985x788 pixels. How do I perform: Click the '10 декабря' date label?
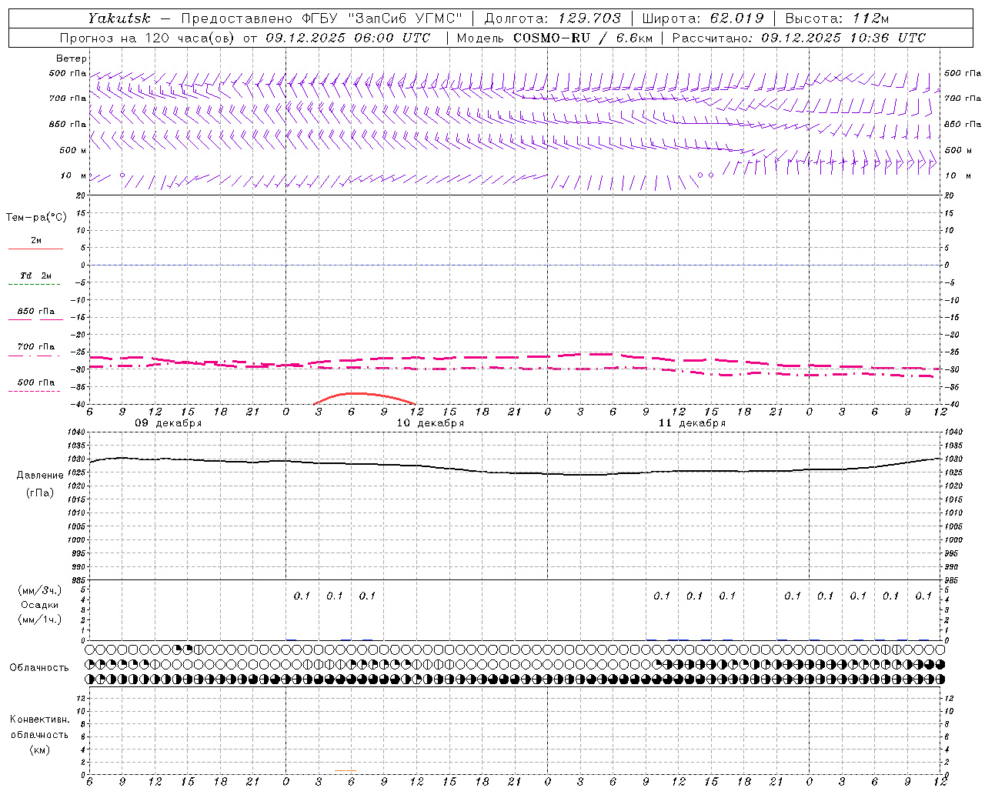click(x=430, y=423)
